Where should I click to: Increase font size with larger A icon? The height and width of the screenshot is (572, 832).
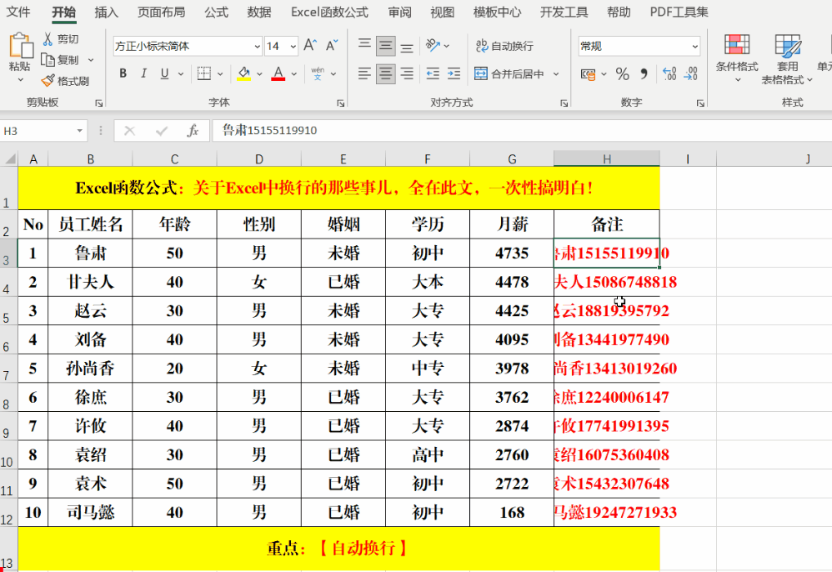pos(310,46)
